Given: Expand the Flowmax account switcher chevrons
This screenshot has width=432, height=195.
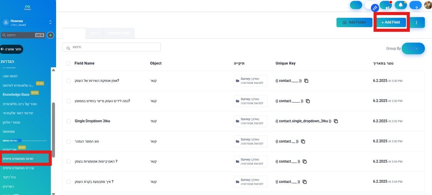Looking at the screenshot, I should [x=51, y=22].
